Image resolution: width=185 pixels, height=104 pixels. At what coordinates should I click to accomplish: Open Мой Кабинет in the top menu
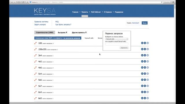(96, 12)
